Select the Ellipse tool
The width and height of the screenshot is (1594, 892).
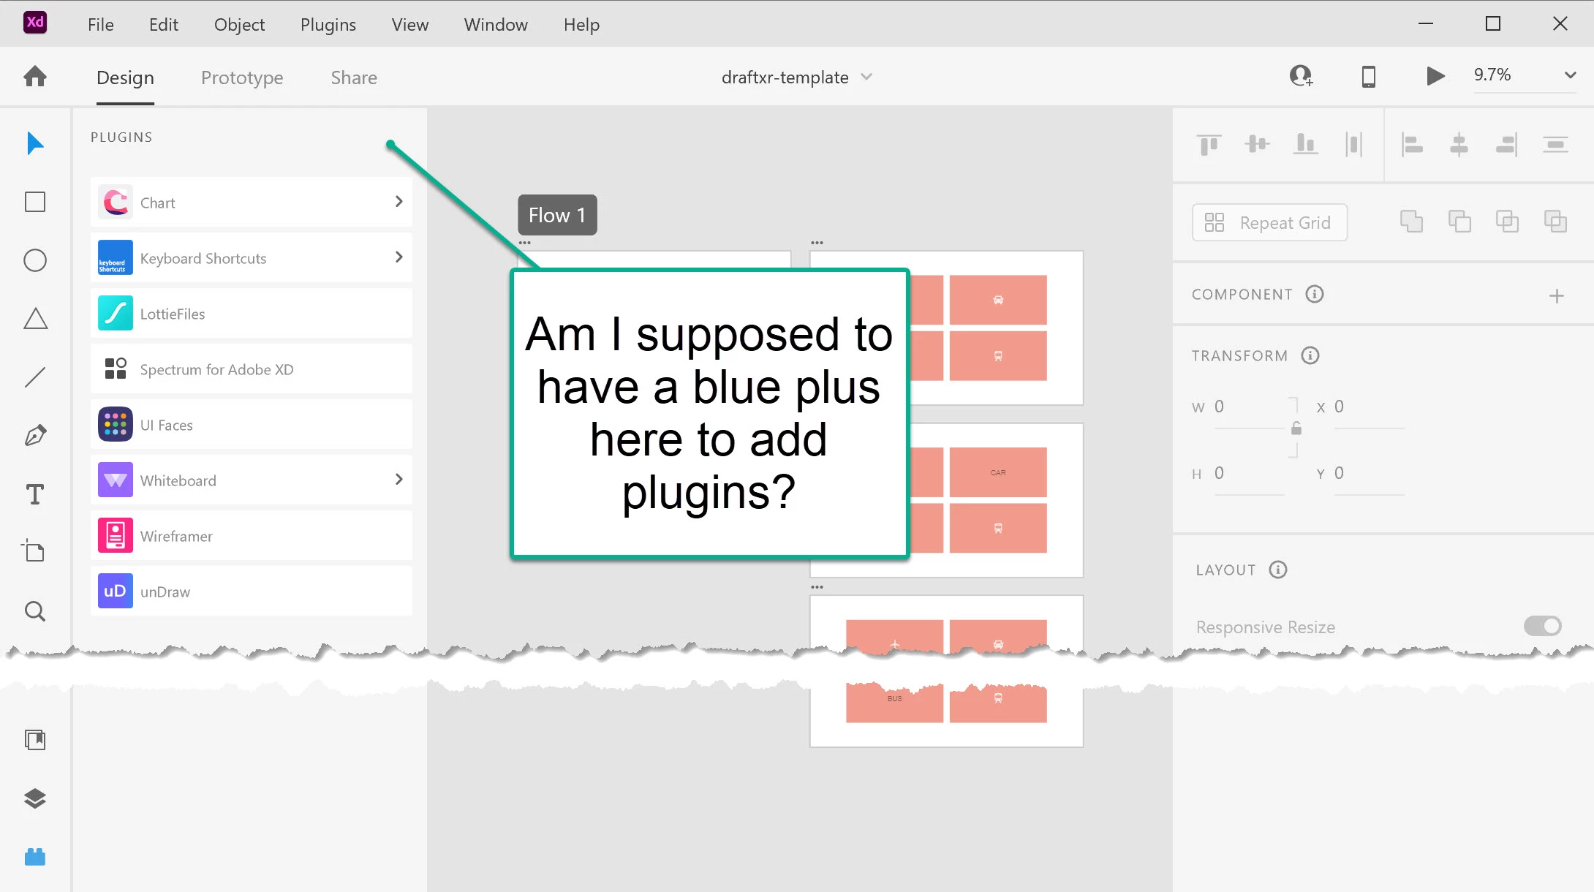pyautogui.click(x=35, y=260)
